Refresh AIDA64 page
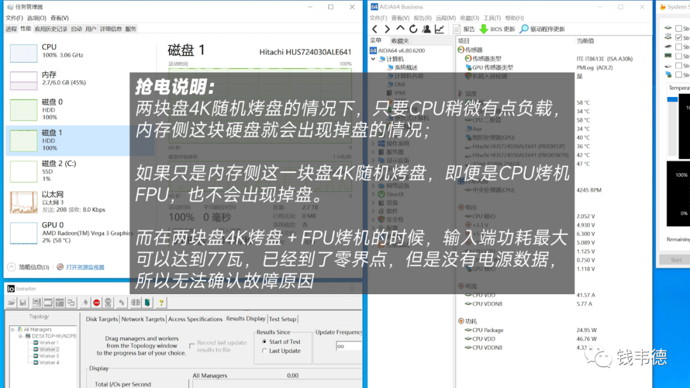This screenshot has height=388, width=690. tap(413, 29)
